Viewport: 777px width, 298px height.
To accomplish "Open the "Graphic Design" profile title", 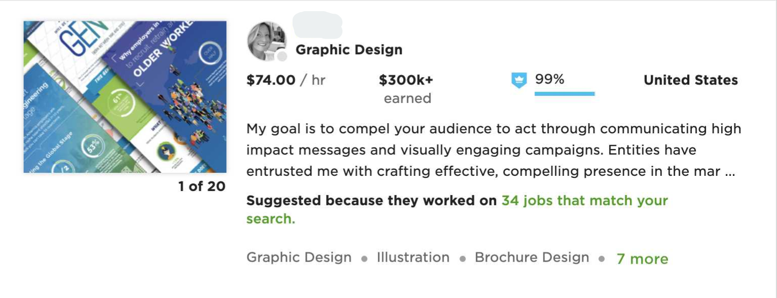I will [349, 50].
